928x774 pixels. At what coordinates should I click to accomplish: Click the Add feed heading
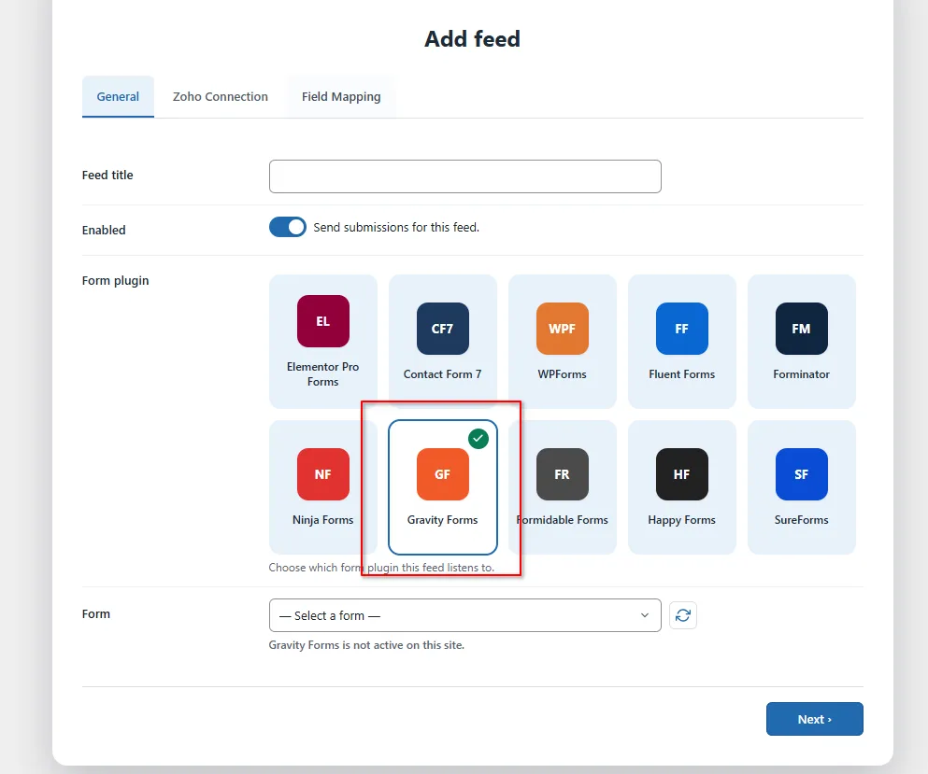click(x=472, y=39)
